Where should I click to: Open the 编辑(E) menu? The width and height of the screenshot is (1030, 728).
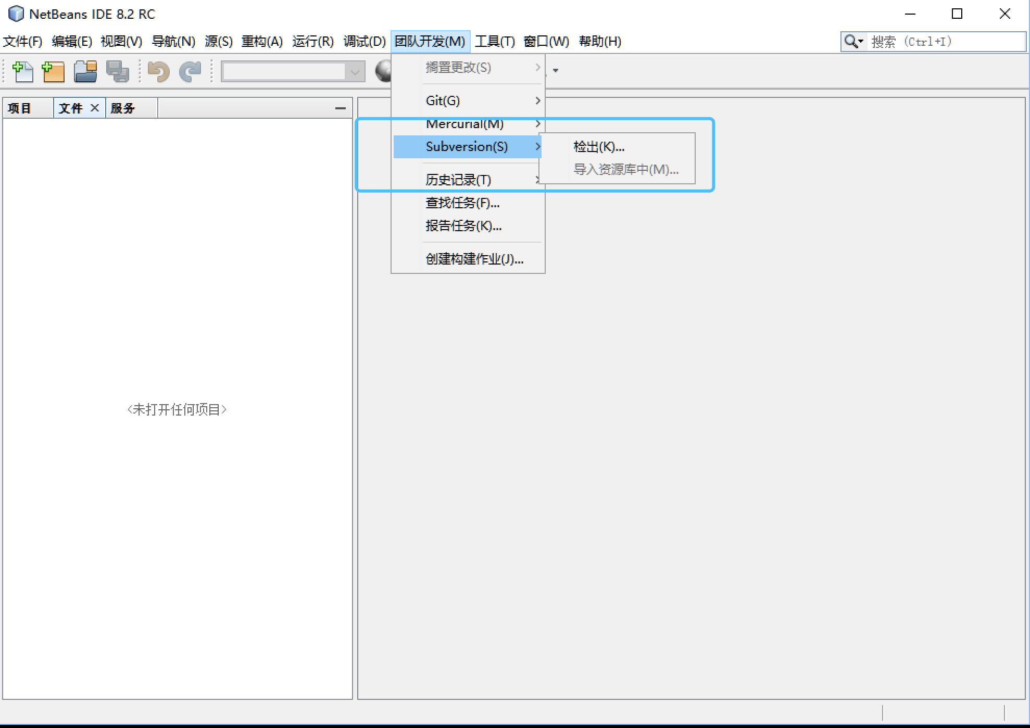[72, 41]
